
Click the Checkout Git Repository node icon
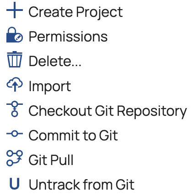(15, 109)
